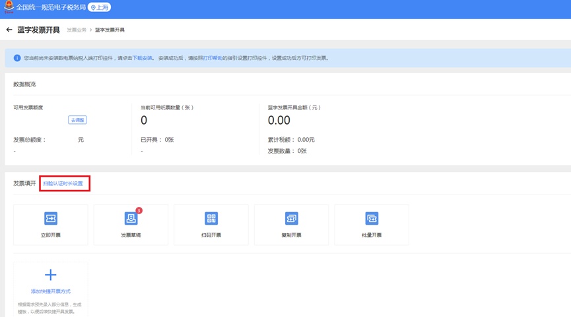Image resolution: width=571 pixels, height=317 pixels.
Task: Select the 扫码开票 QR code icon
Action: coord(211,219)
